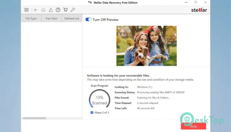Screen dimensions: 231x132
Task: Switch to the Deleted List tab
Action: (x=72, y=18)
